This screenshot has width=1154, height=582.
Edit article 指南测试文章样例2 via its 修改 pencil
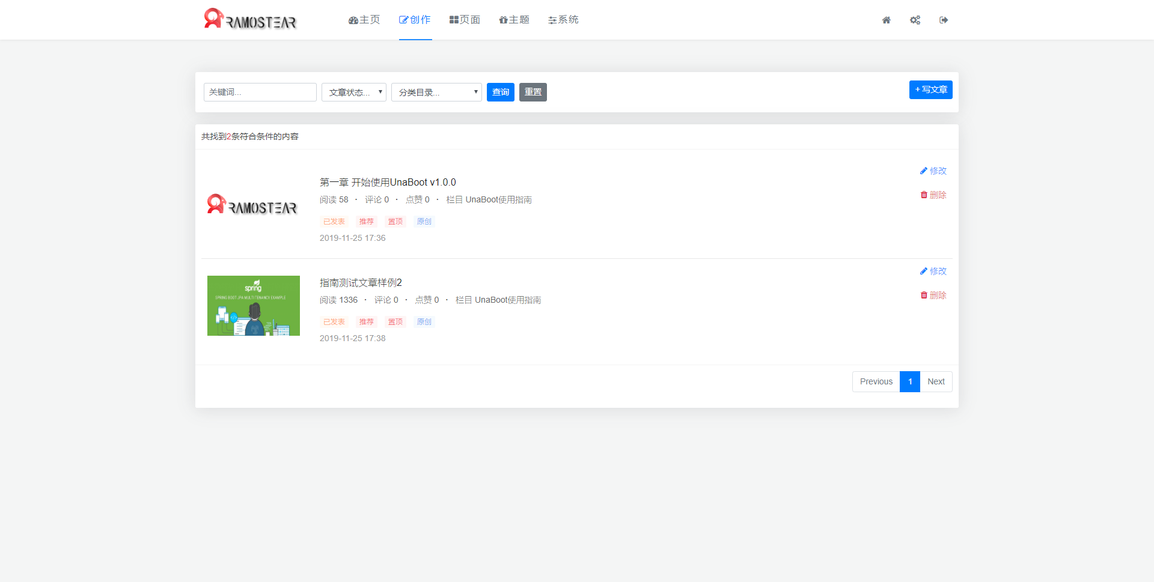pyautogui.click(x=933, y=271)
